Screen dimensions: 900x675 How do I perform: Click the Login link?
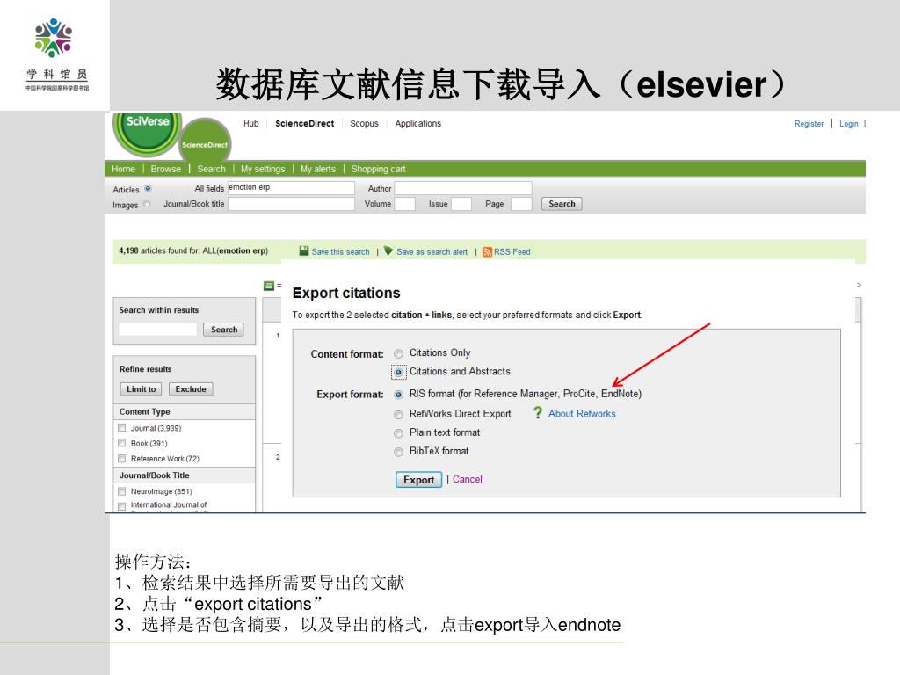(x=848, y=123)
